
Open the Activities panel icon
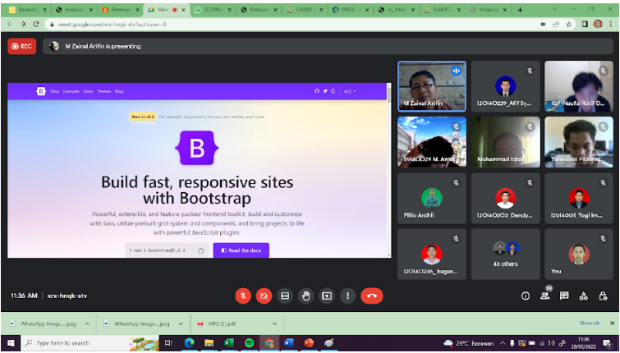(x=584, y=296)
